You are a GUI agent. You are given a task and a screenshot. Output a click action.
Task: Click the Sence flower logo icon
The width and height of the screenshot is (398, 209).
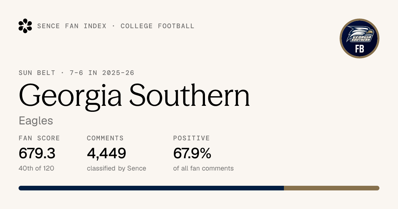tap(25, 26)
